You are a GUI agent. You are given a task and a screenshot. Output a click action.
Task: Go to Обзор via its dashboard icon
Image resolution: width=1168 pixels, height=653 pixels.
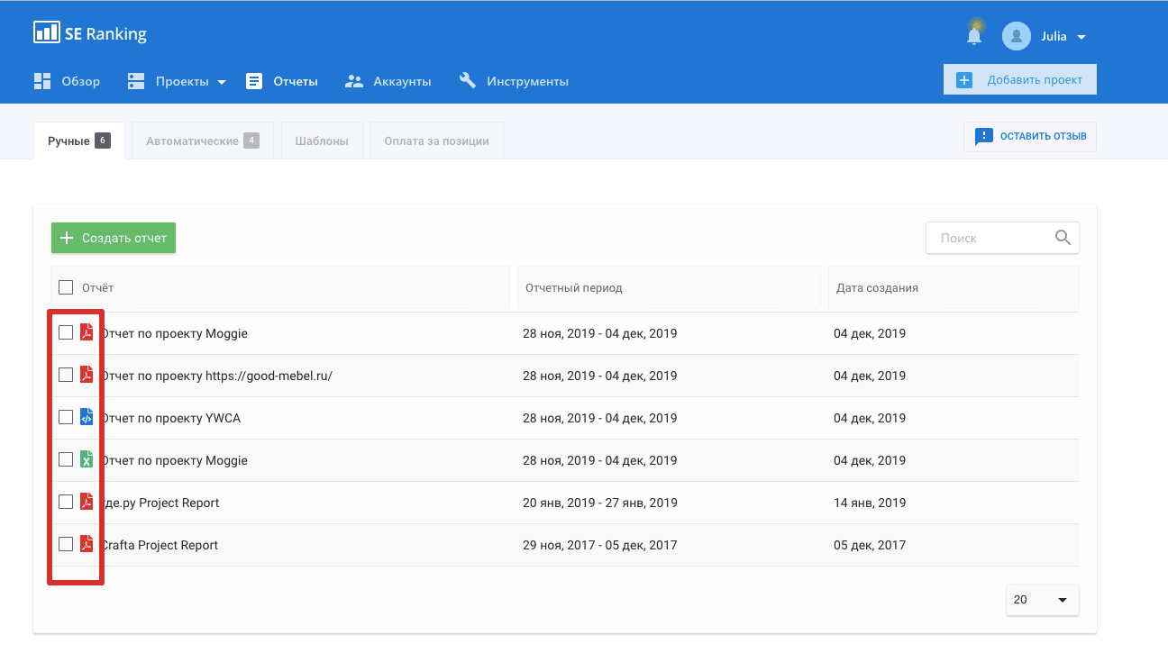point(42,81)
